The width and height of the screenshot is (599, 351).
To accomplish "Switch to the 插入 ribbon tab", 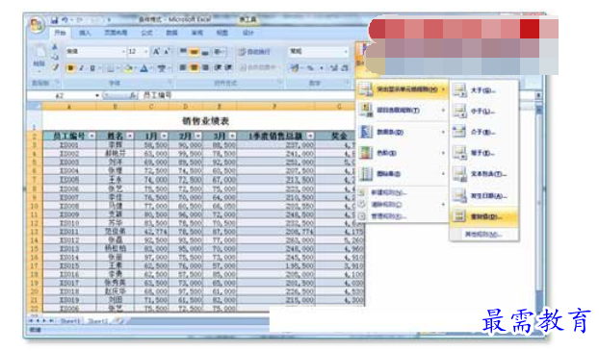I will point(85,34).
